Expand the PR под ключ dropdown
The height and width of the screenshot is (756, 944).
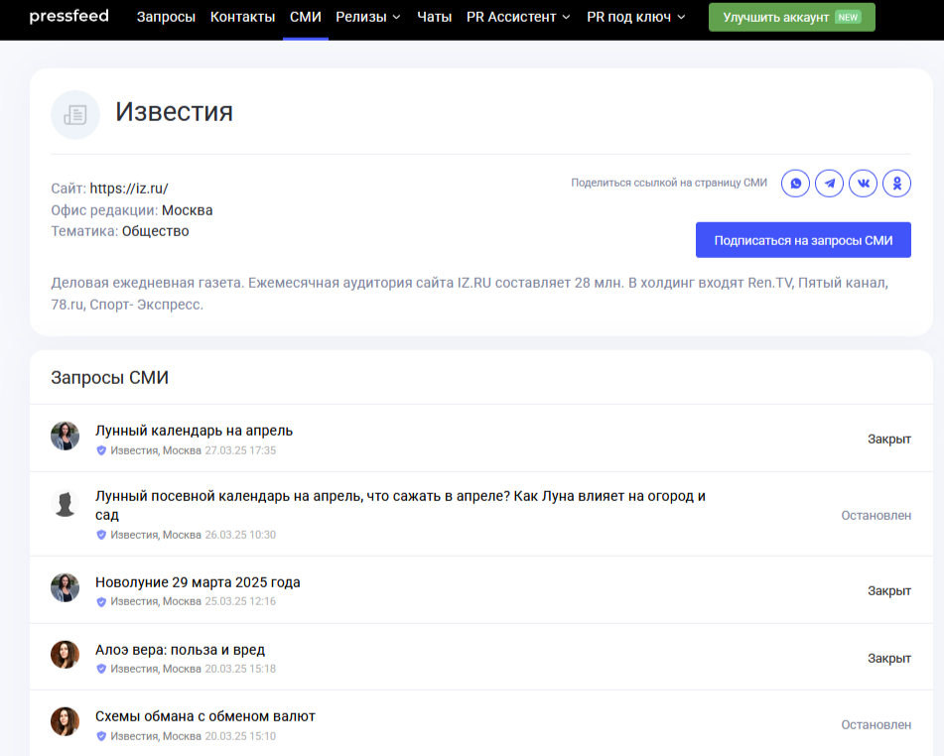pyautogui.click(x=635, y=17)
